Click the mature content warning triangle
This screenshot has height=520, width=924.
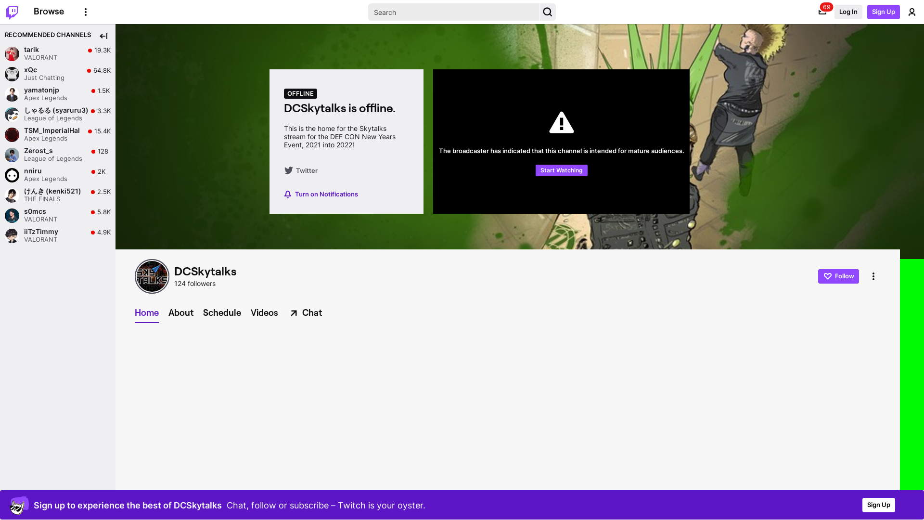562,122
